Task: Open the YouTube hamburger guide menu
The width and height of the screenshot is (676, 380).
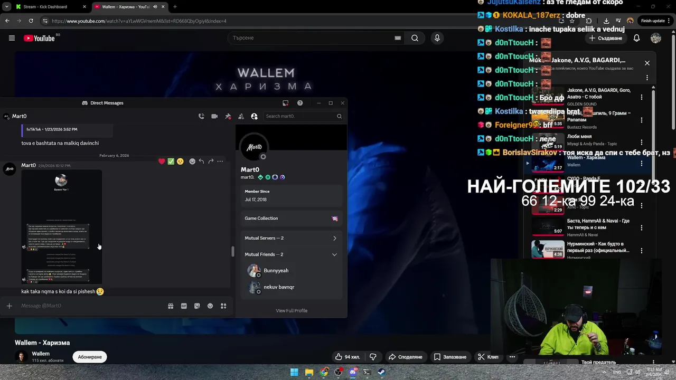Action: [12, 38]
